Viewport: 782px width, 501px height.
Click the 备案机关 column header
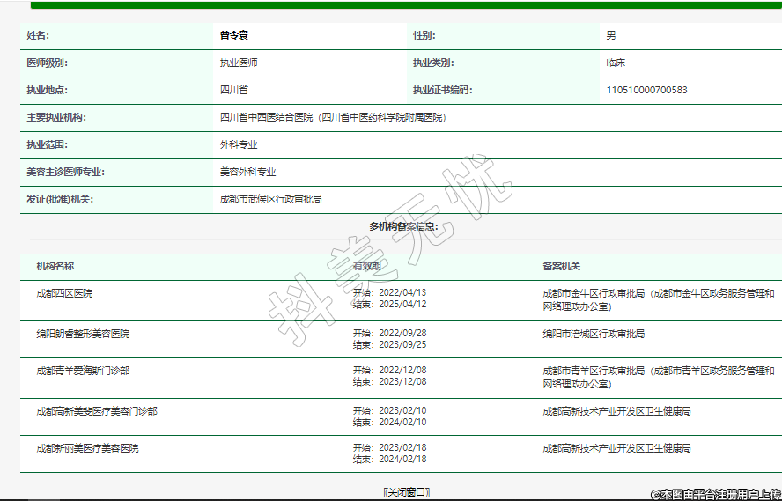pyautogui.click(x=561, y=266)
